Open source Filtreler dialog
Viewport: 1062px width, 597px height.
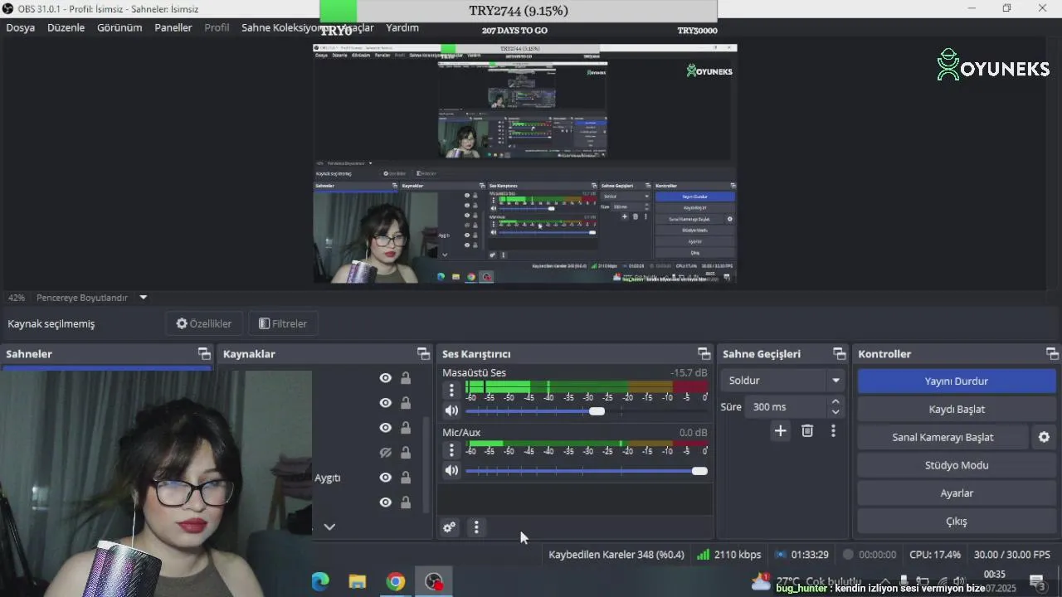[x=283, y=323]
